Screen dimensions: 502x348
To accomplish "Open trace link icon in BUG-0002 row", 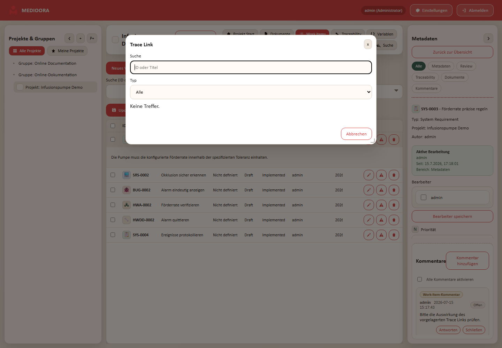I will point(381,190).
